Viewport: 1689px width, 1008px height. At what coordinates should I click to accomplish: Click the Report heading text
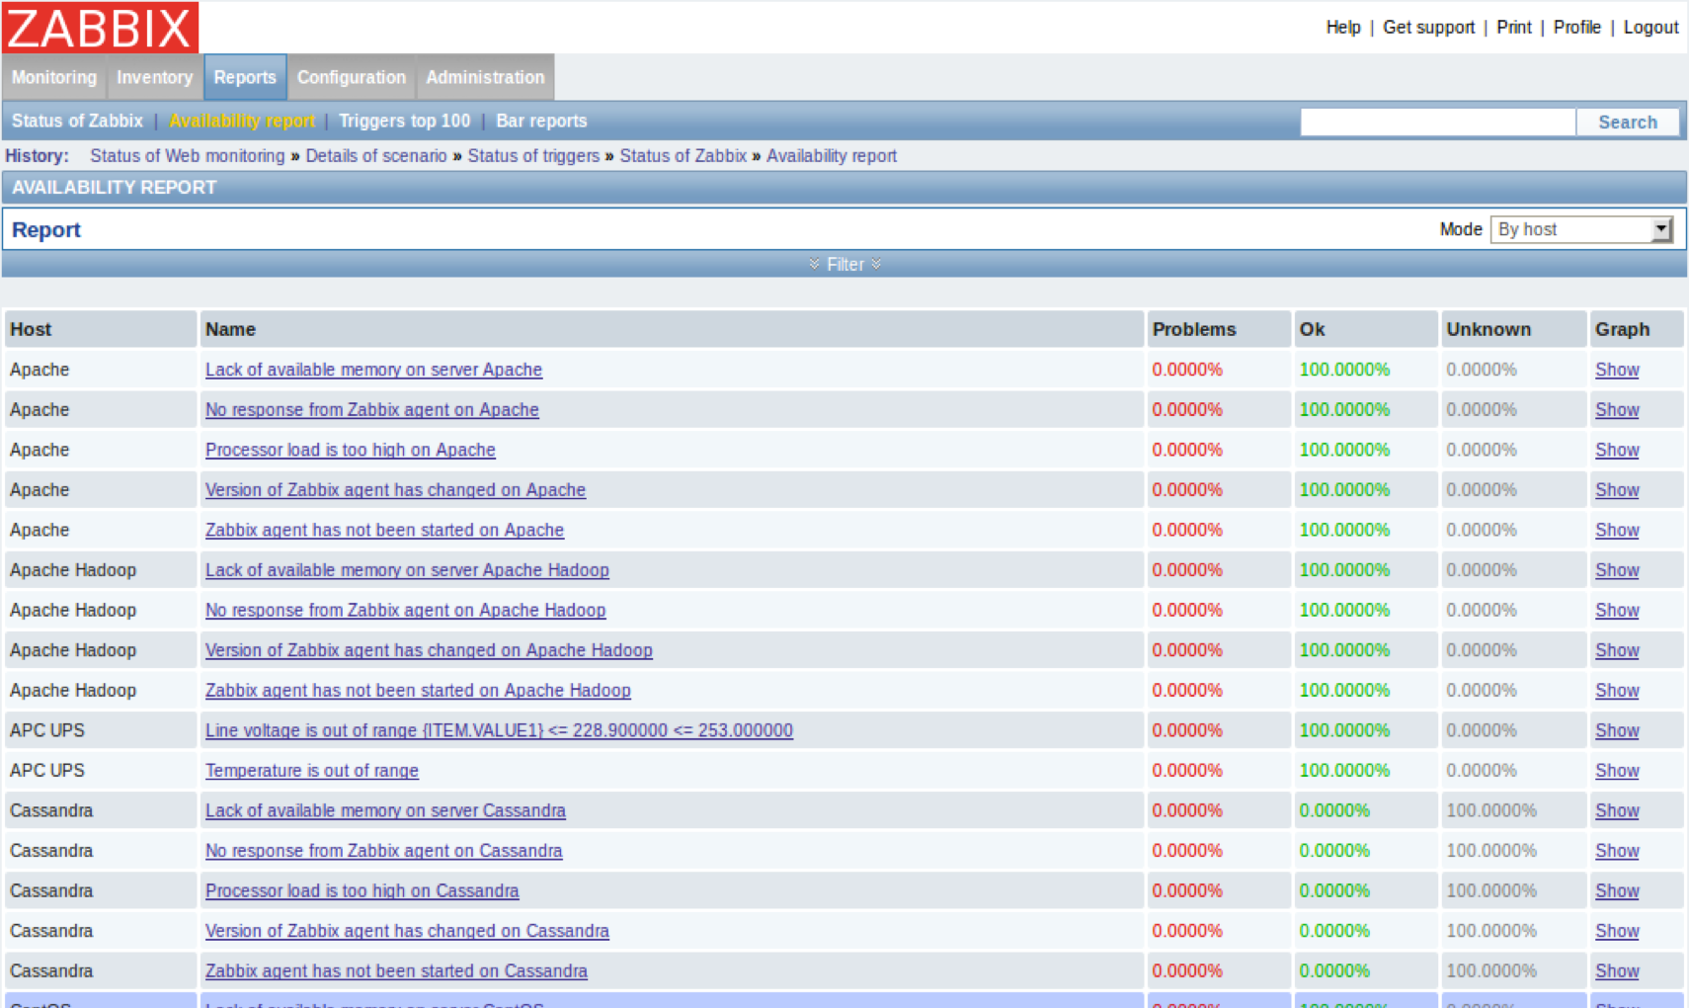(x=45, y=230)
